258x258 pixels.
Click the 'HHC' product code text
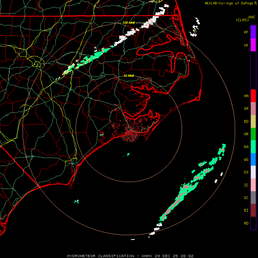(x=252, y=17)
